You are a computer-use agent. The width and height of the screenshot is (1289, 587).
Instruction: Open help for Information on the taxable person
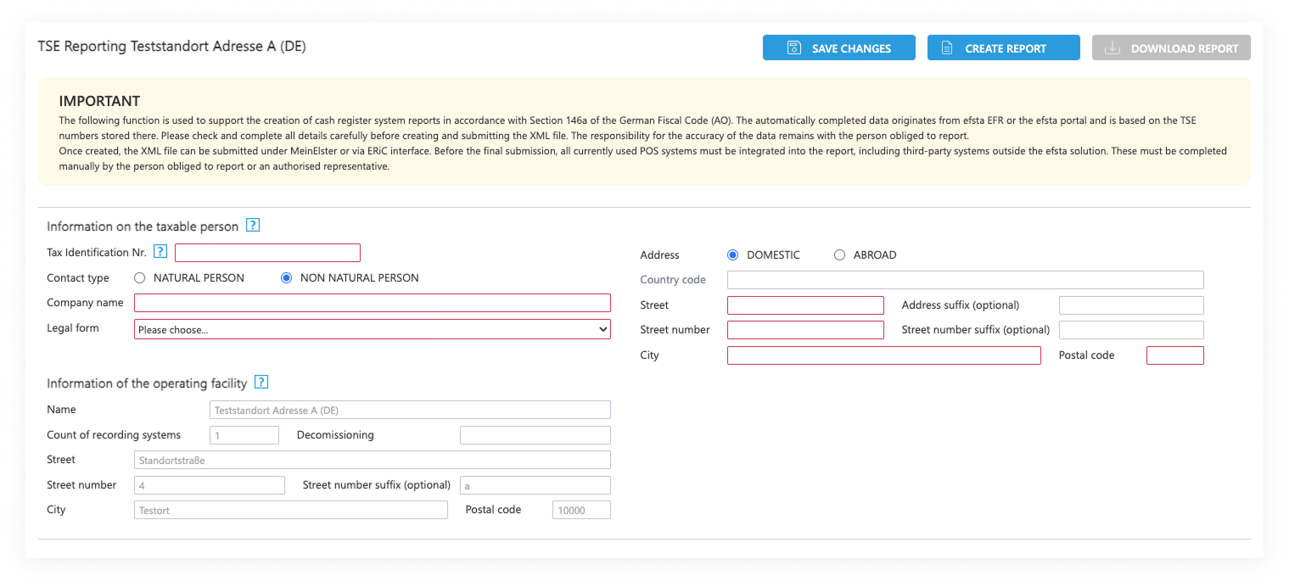pyautogui.click(x=252, y=224)
